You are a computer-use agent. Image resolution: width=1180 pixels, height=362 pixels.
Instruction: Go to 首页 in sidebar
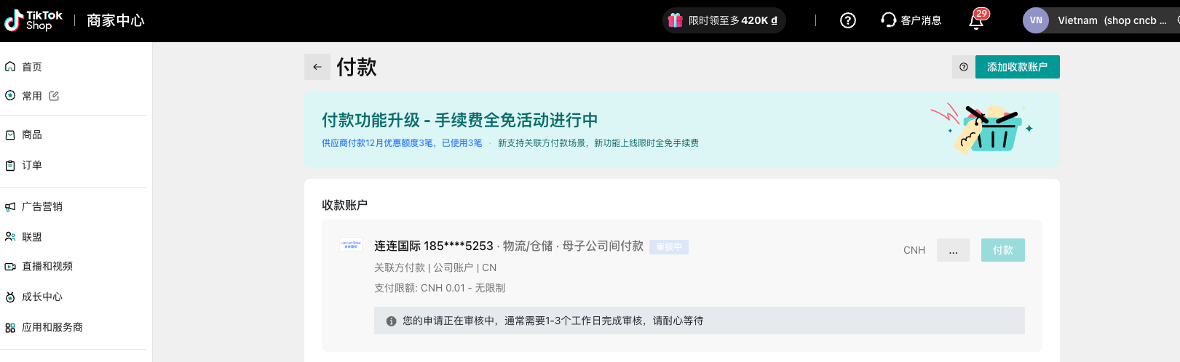[x=32, y=67]
